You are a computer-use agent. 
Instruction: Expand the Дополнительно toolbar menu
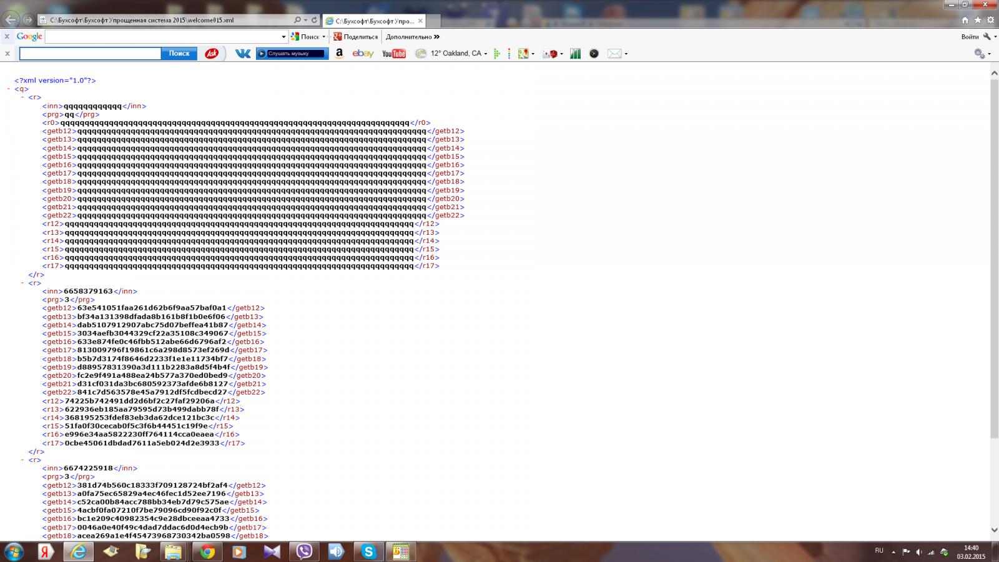412,37
